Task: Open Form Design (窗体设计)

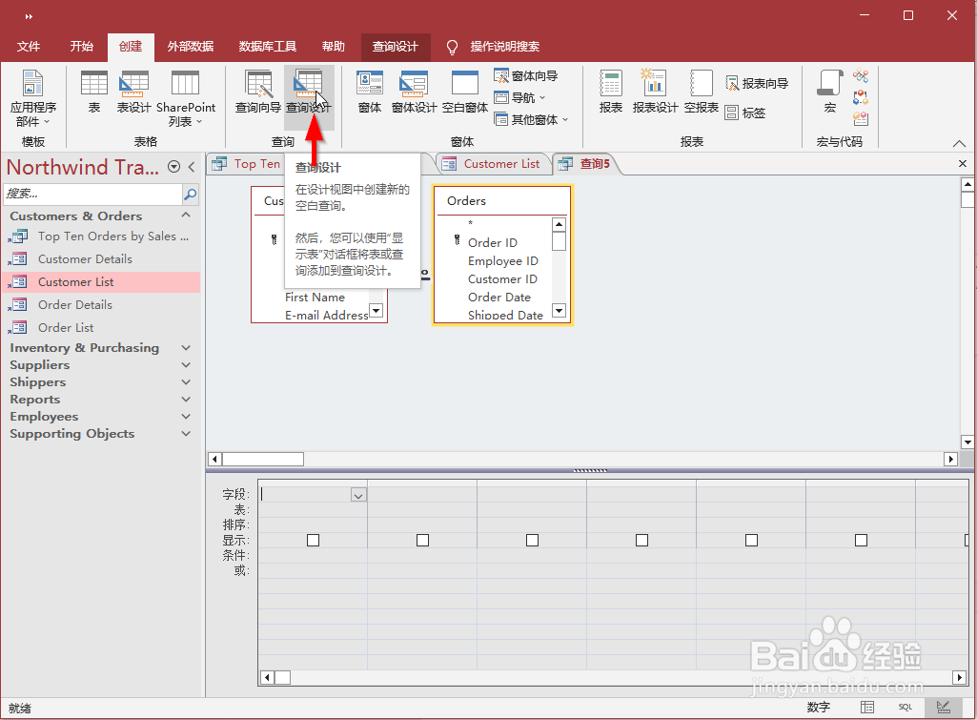Action: [414, 92]
